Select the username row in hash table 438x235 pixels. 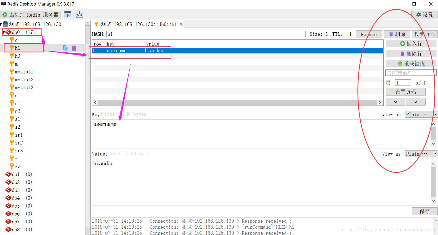point(238,51)
